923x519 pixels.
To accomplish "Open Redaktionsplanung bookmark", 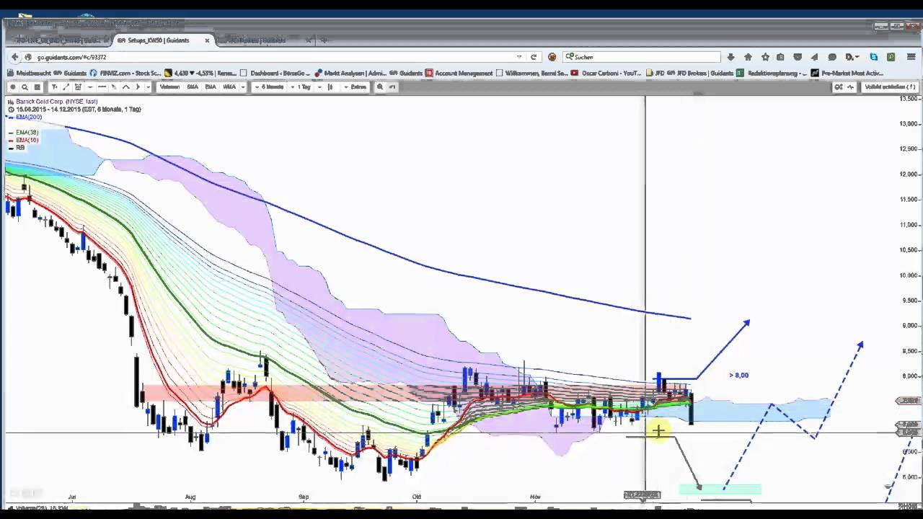I will [x=772, y=73].
